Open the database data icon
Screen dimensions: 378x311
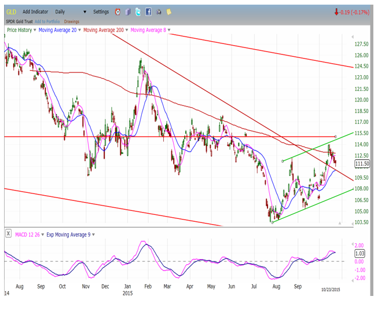[x=128, y=12]
